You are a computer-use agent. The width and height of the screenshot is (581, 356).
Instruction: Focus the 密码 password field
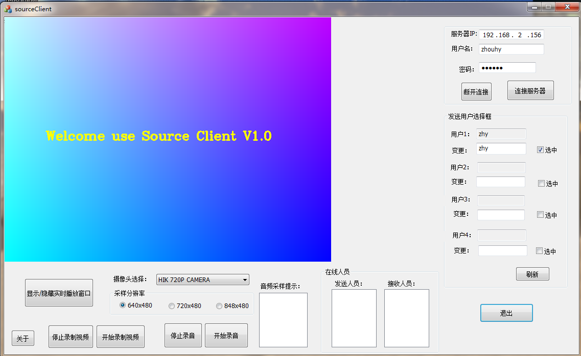click(507, 68)
